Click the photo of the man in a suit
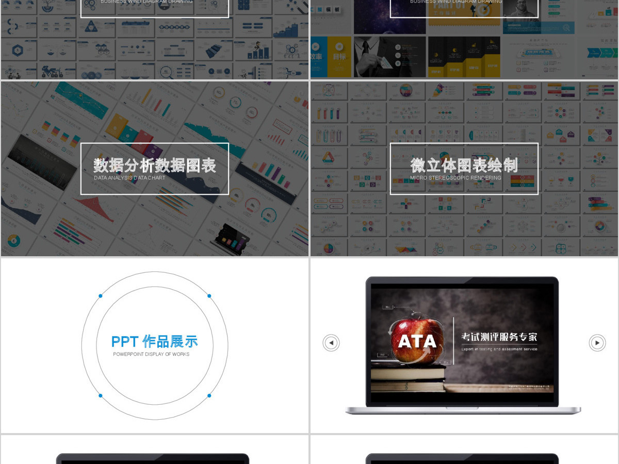Image resolution: width=619 pixels, height=464 pixels. point(390,57)
